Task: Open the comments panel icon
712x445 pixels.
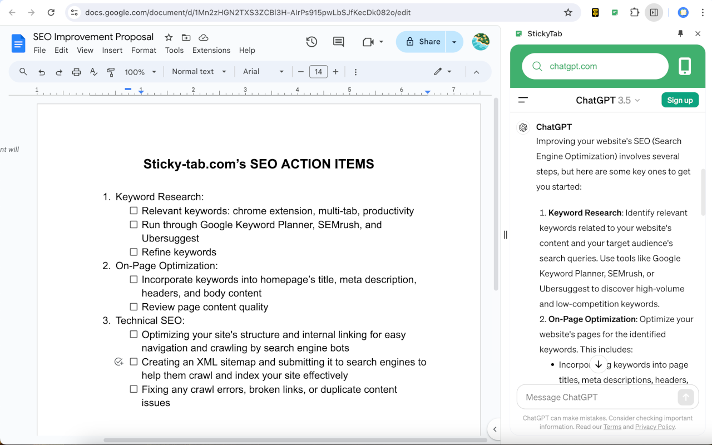Action: point(338,42)
